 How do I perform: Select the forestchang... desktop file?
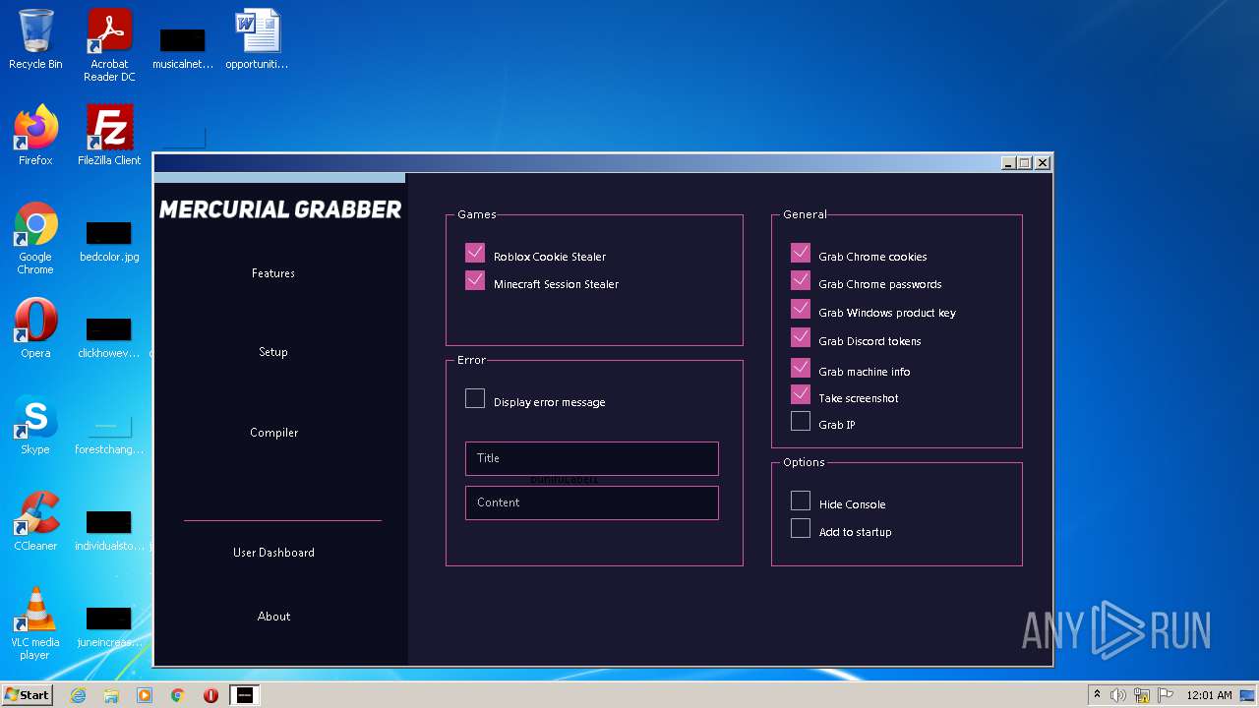tap(109, 434)
